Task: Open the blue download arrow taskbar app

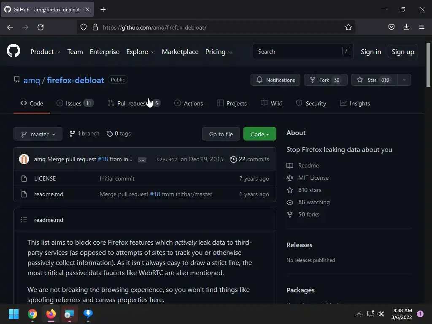Action: tap(88, 314)
